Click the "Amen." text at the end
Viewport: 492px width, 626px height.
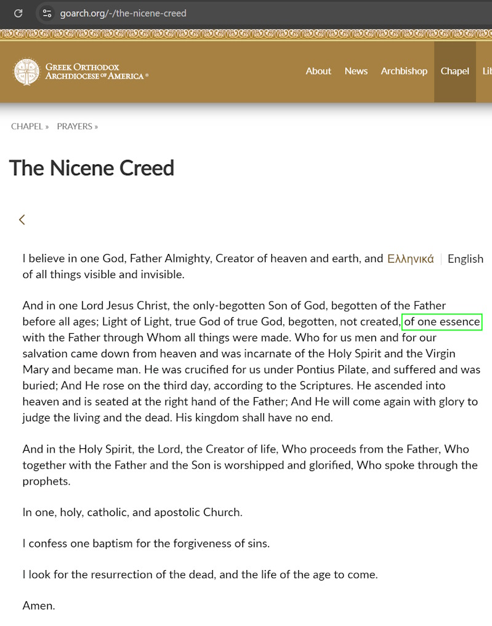[39, 606]
